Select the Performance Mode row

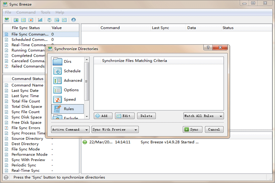[x=41, y=155]
